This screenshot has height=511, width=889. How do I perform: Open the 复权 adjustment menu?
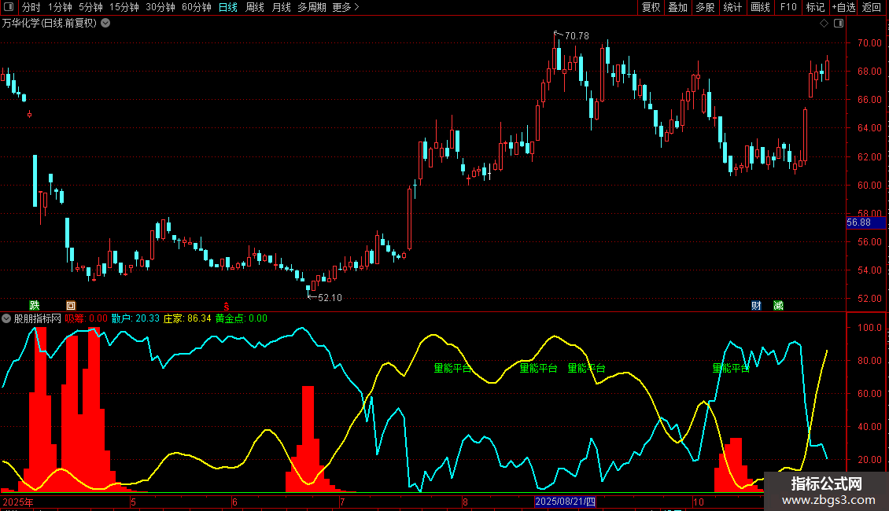pos(651,7)
